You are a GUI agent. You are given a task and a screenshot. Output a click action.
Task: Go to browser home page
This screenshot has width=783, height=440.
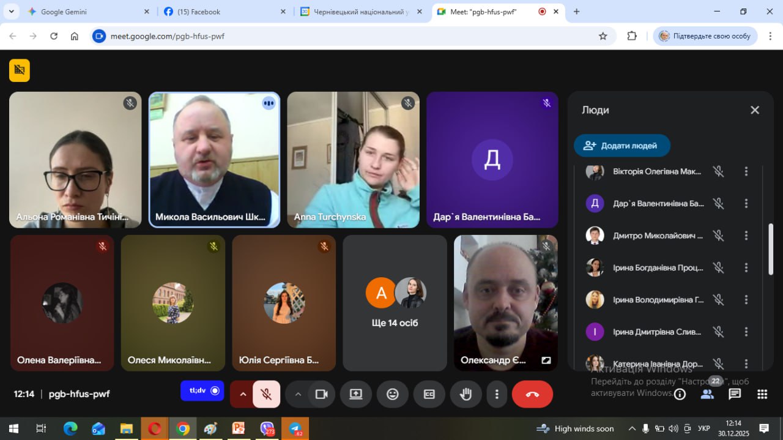pos(75,36)
